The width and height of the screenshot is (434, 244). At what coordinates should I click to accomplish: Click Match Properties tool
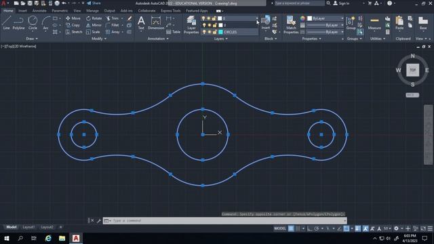(291, 25)
